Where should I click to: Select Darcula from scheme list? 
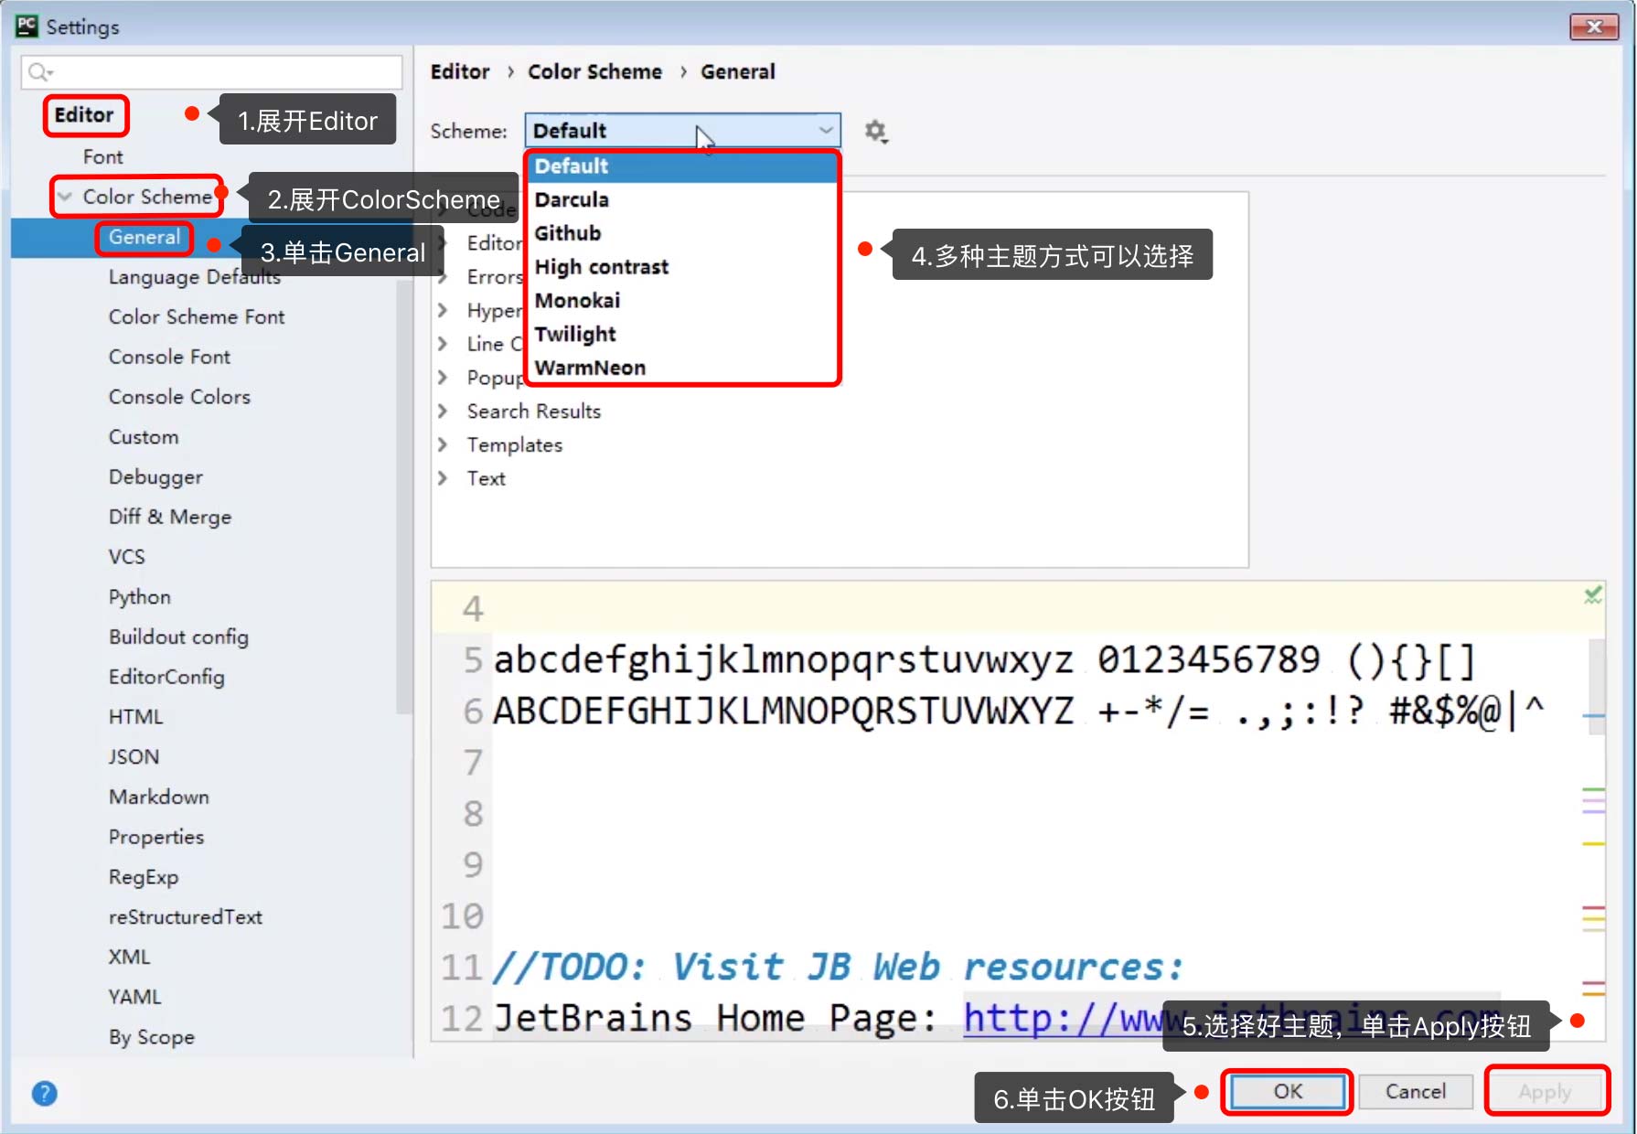572,199
